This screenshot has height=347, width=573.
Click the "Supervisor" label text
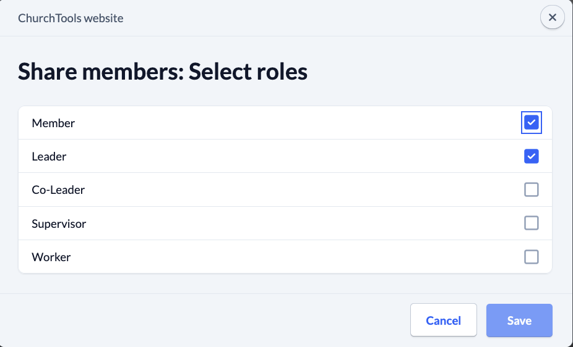click(x=59, y=224)
